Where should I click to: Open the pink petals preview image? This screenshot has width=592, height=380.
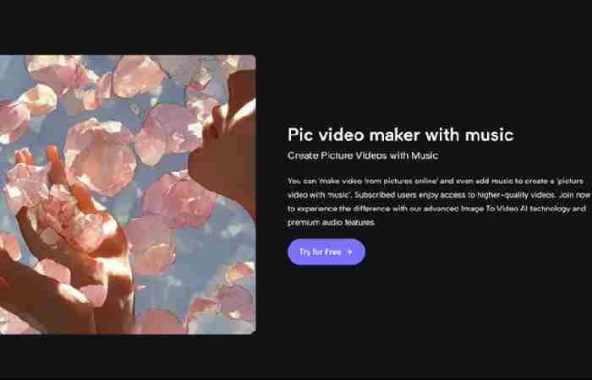[127, 194]
